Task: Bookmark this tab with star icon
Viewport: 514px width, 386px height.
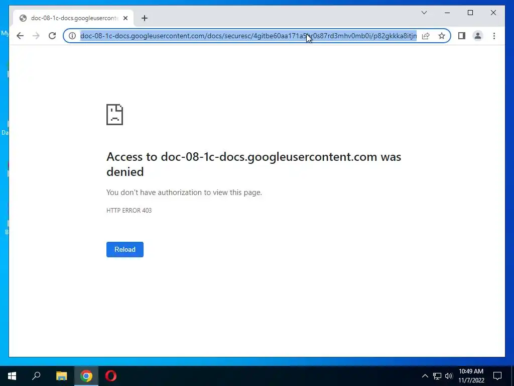Action: pos(442,36)
